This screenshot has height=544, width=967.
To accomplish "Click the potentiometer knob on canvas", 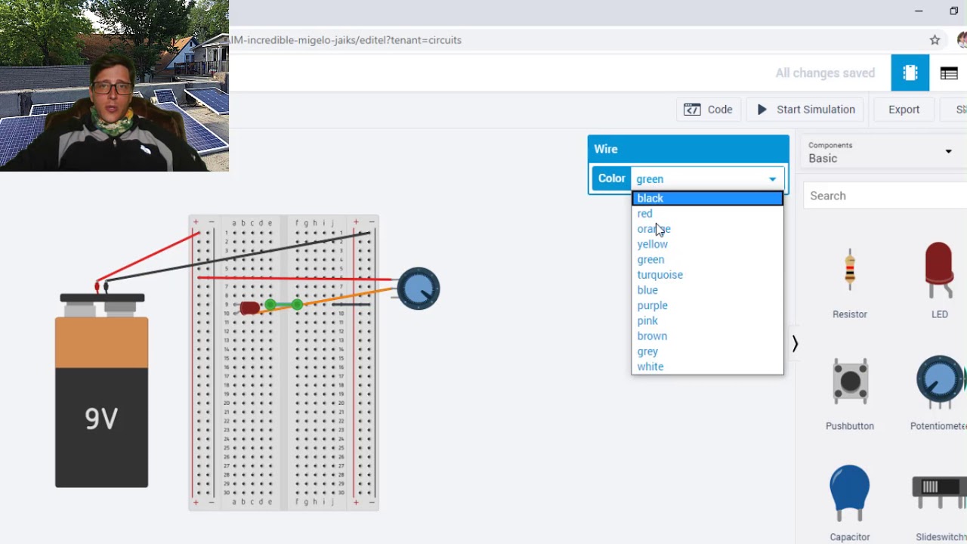I will (418, 289).
